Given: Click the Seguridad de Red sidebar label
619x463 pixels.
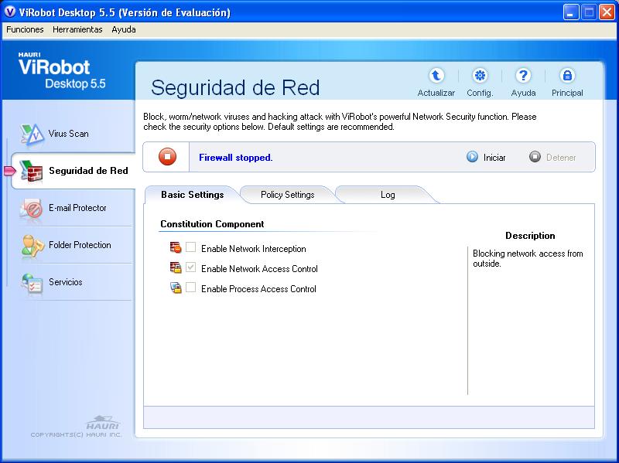Looking at the screenshot, I should 88,171.
